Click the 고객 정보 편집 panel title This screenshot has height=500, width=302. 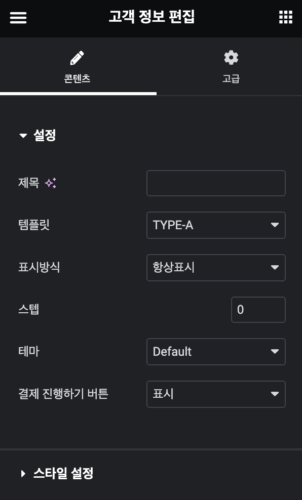tap(152, 17)
